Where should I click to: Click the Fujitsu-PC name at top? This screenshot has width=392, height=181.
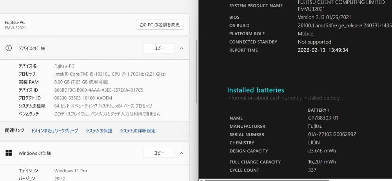click(x=15, y=22)
